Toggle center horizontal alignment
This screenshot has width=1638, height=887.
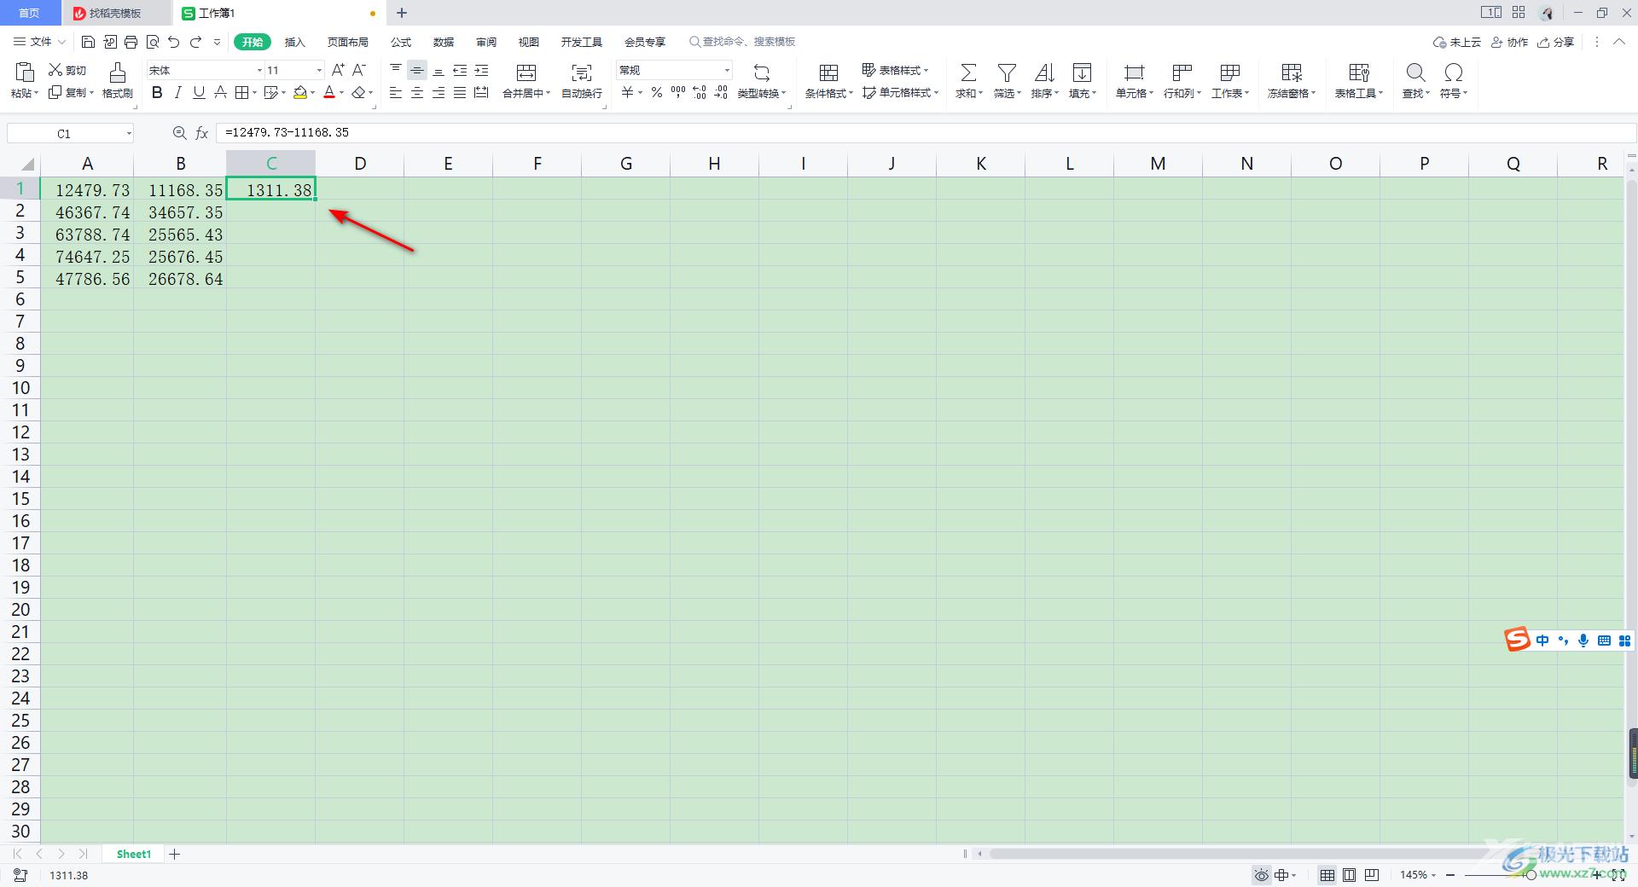[x=417, y=92]
